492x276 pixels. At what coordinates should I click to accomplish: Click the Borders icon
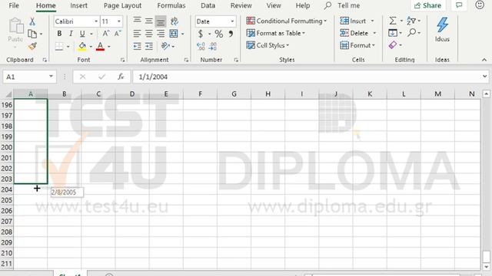[59, 46]
